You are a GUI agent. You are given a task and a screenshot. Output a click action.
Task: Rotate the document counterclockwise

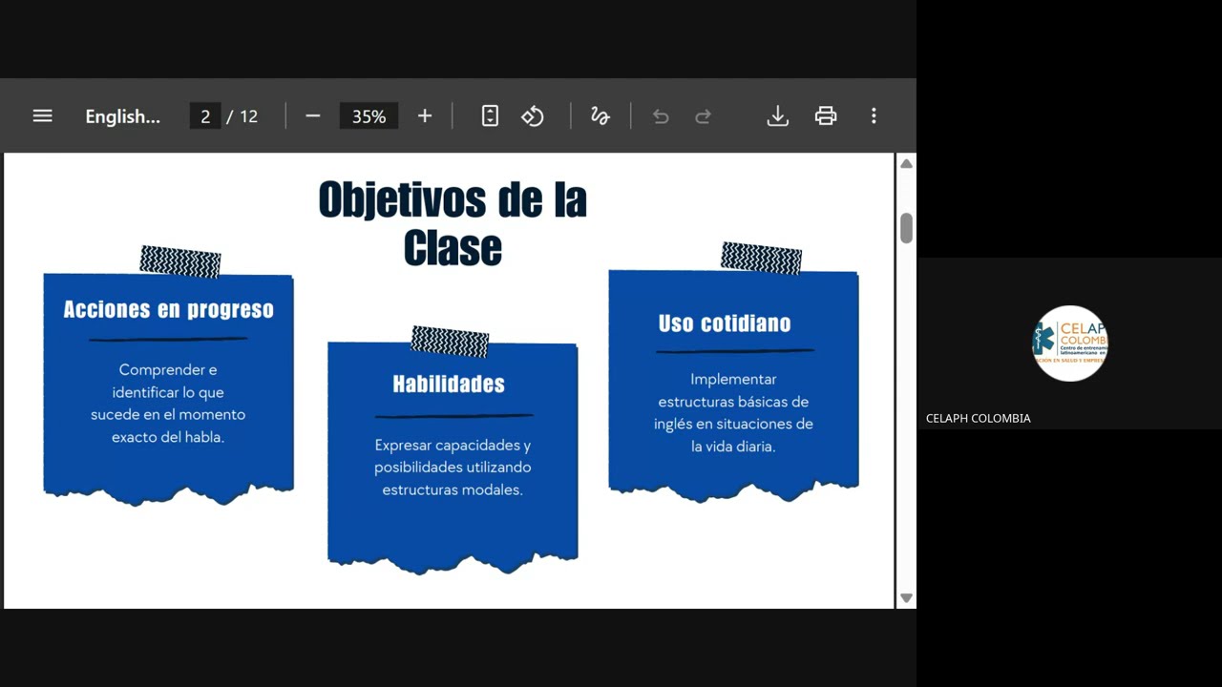tap(533, 115)
